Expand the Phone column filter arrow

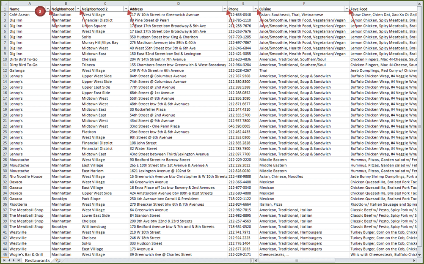[x=256, y=9]
